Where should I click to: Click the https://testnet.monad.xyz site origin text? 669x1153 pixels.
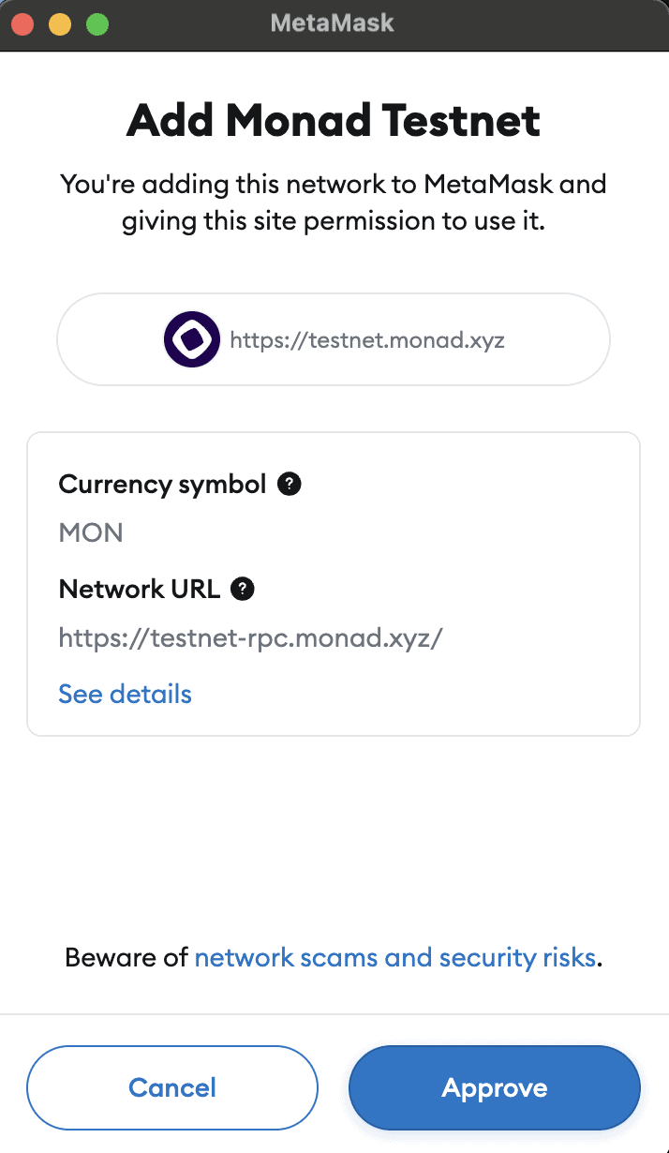coord(367,339)
